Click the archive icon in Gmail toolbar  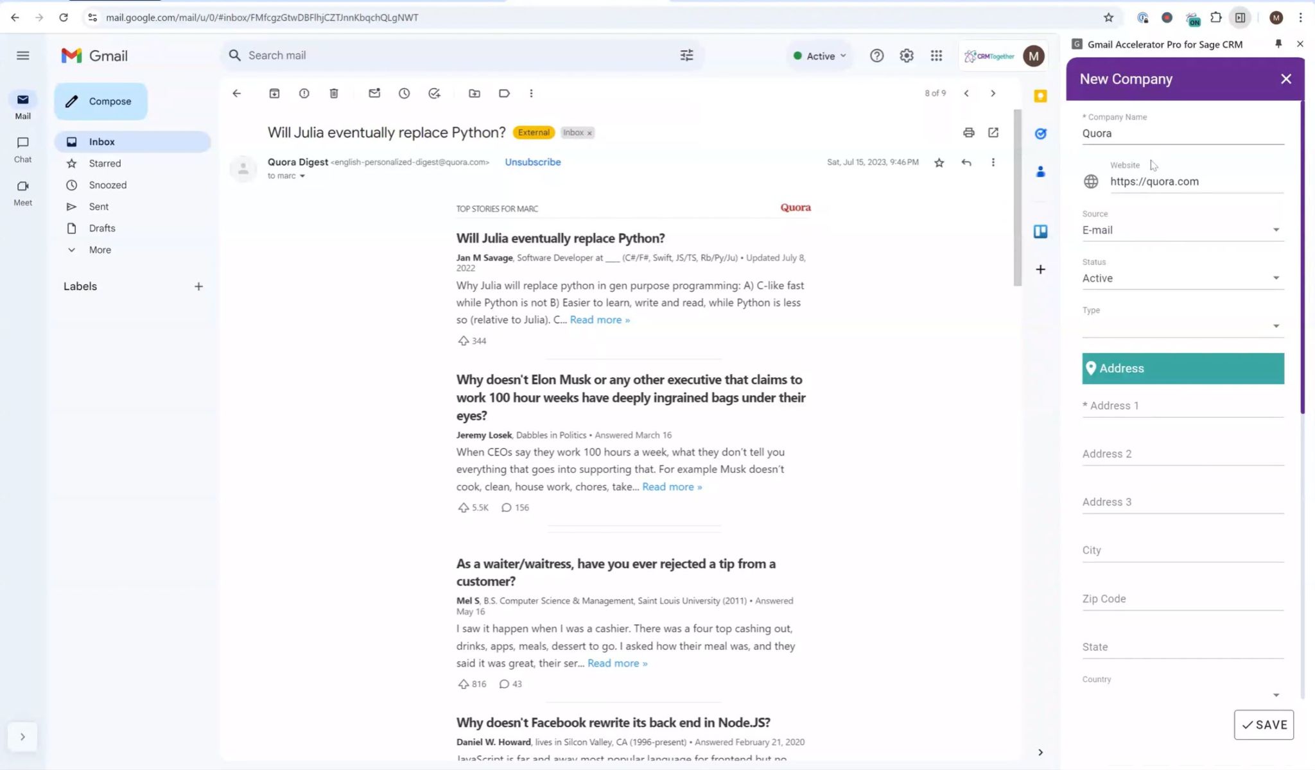pos(274,92)
